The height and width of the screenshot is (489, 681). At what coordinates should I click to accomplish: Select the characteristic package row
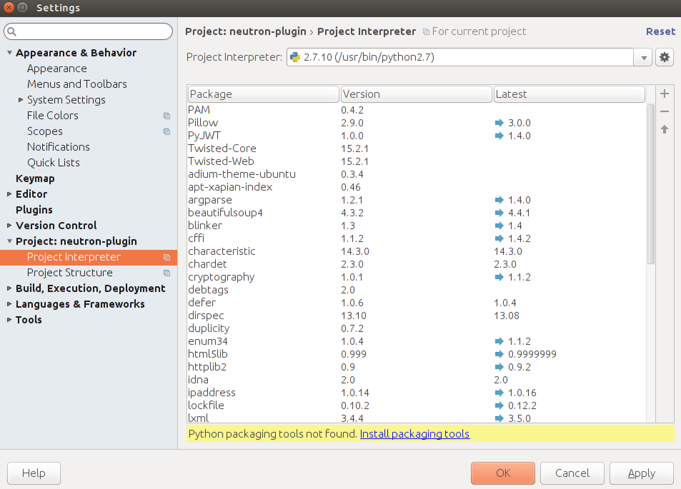pyautogui.click(x=416, y=251)
